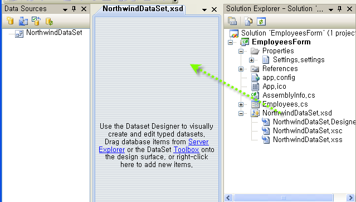Click Refresh icon in Solution Explorer

(x=261, y=21)
